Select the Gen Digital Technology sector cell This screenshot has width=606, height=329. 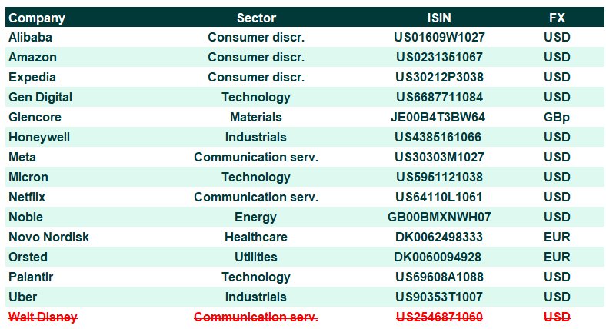coord(256,98)
